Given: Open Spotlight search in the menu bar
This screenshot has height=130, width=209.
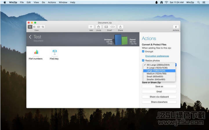Looking at the screenshot, I should (199, 2).
